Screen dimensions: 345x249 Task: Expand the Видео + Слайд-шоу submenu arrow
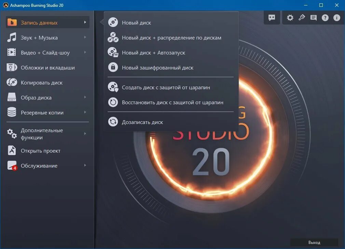coord(85,52)
